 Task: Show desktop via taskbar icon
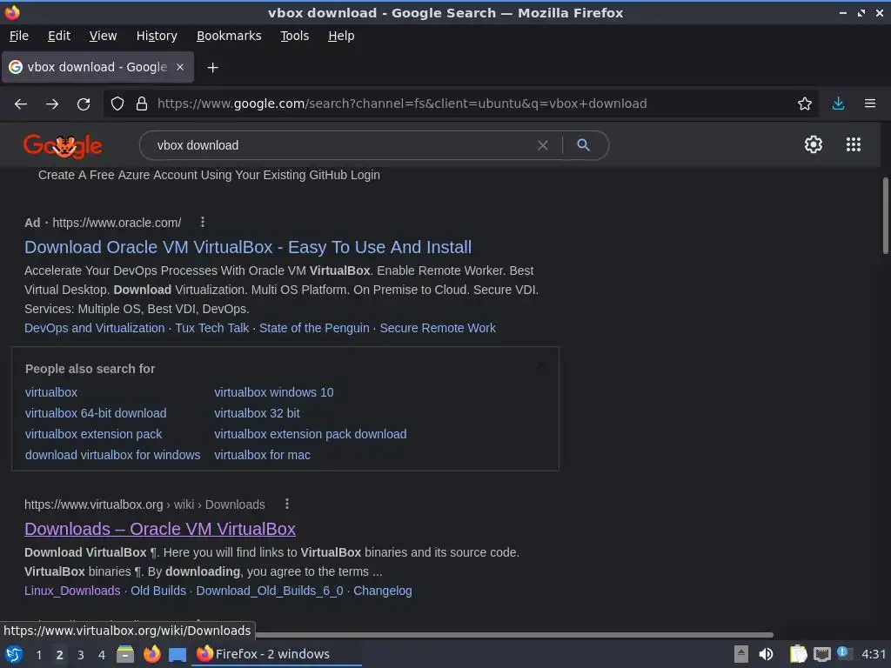coord(178,654)
